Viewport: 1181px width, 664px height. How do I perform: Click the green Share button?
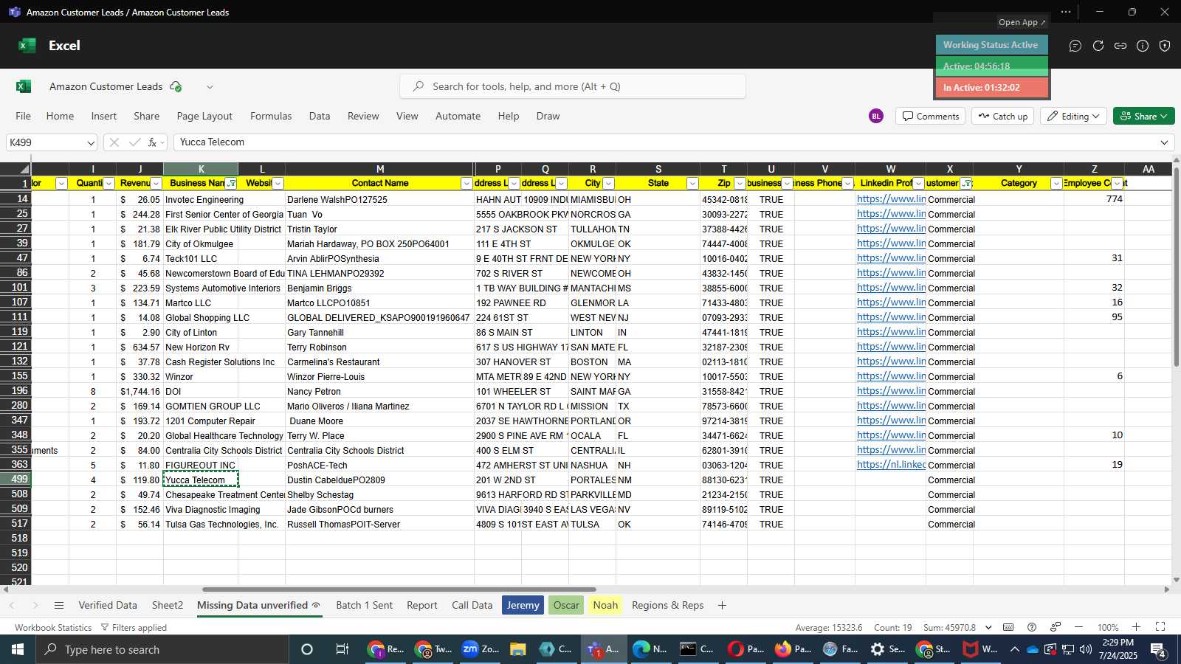1143,116
